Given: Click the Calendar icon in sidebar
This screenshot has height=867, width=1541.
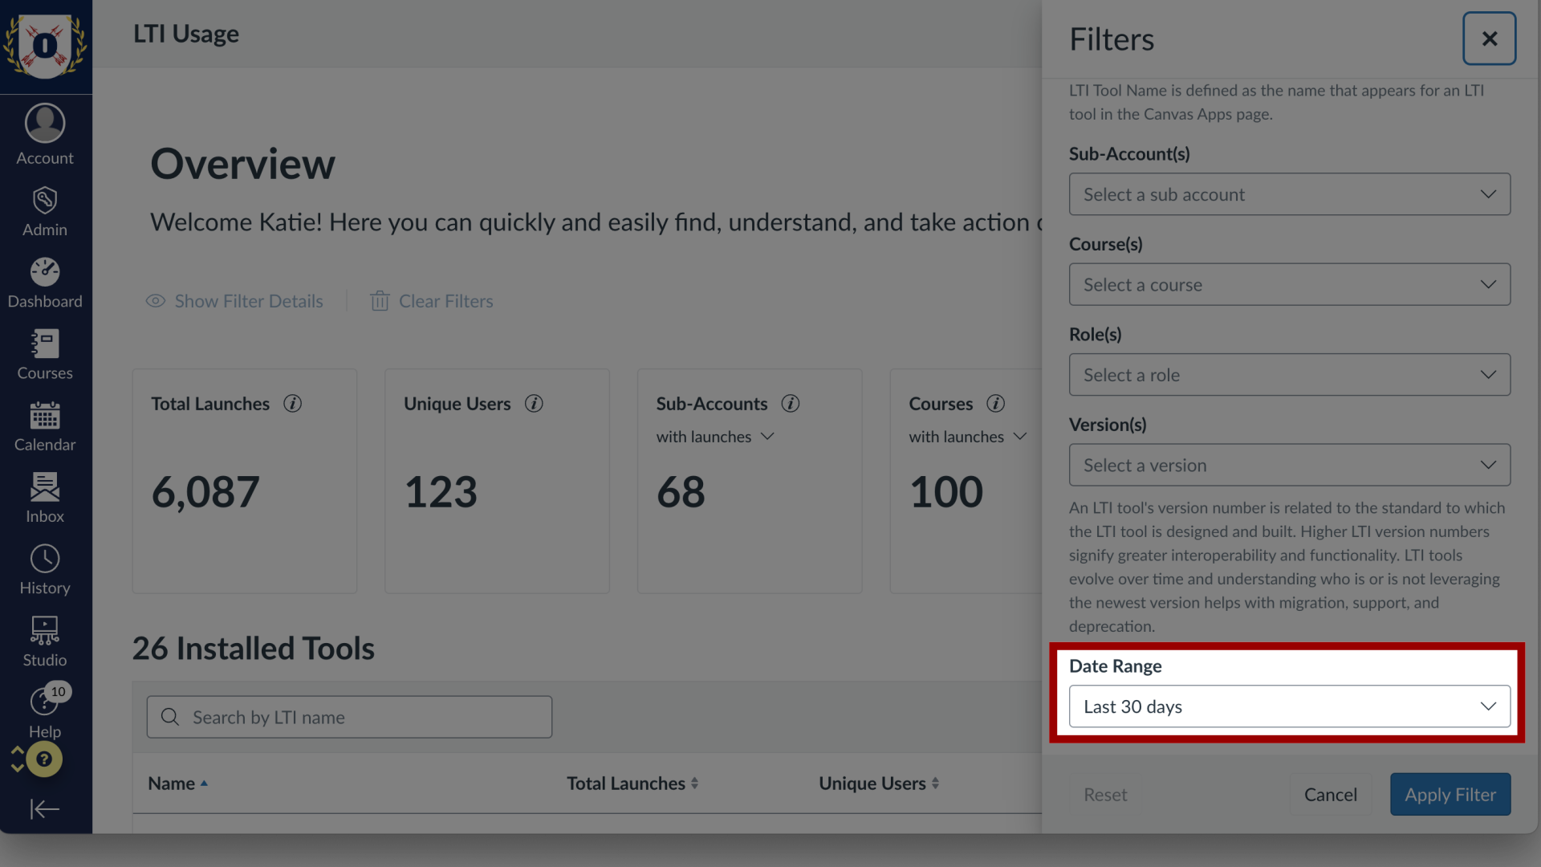Looking at the screenshot, I should [44, 422].
